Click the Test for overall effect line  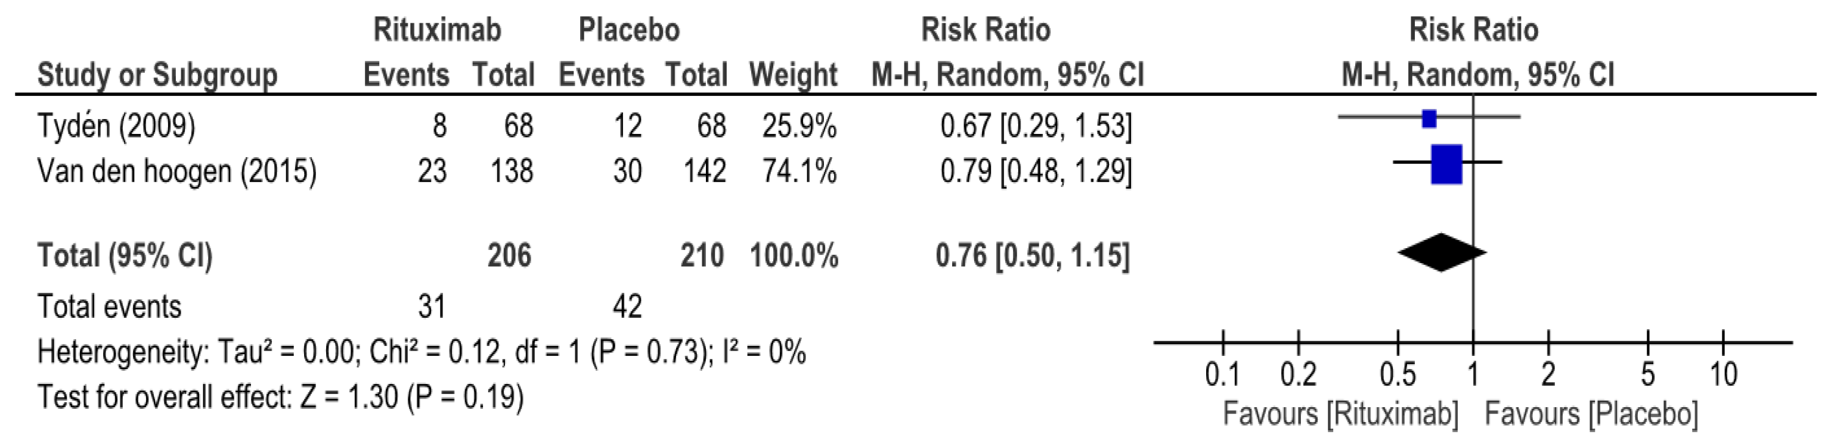tap(280, 396)
